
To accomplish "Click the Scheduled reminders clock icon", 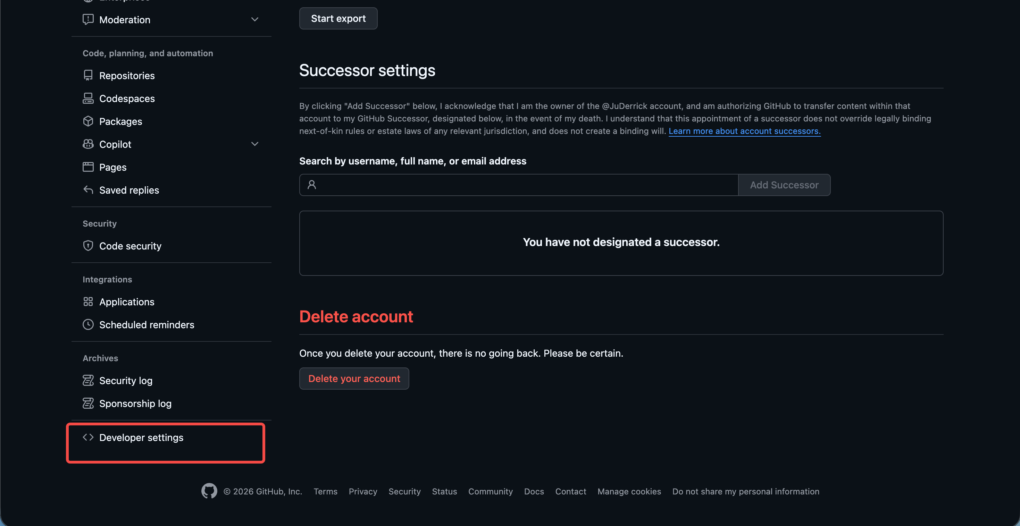I will tap(88, 324).
